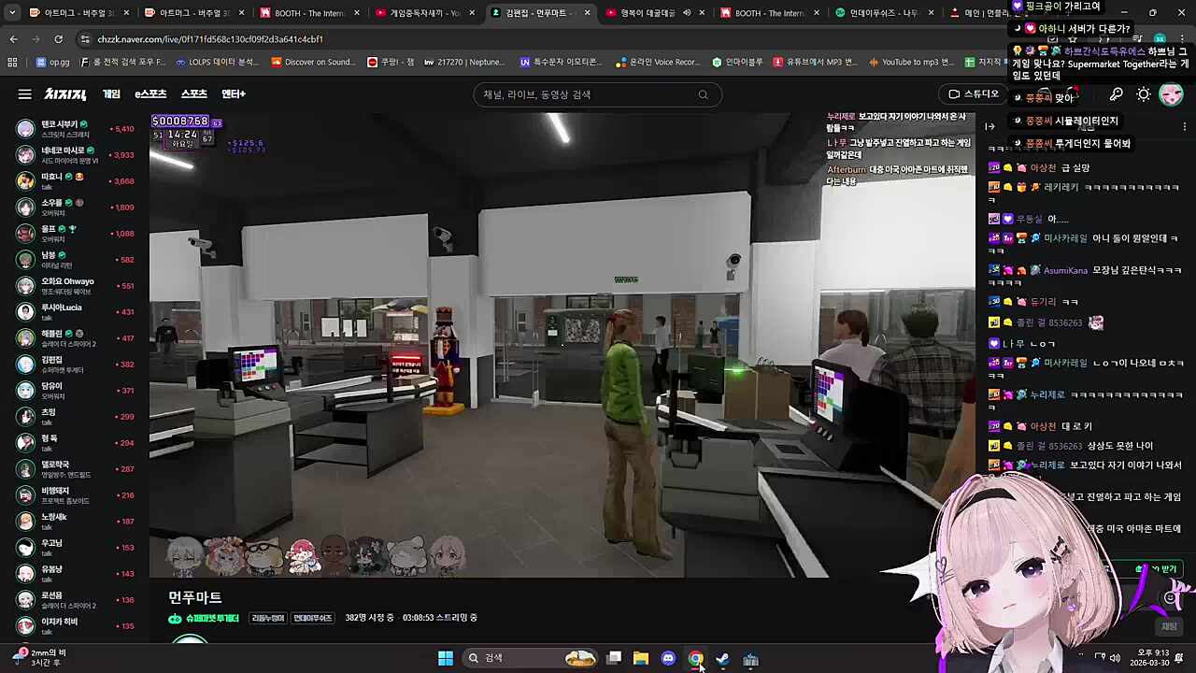Image resolution: width=1196 pixels, height=673 pixels.
Task: Reload the page with refresh icon
Action: [x=58, y=39]
